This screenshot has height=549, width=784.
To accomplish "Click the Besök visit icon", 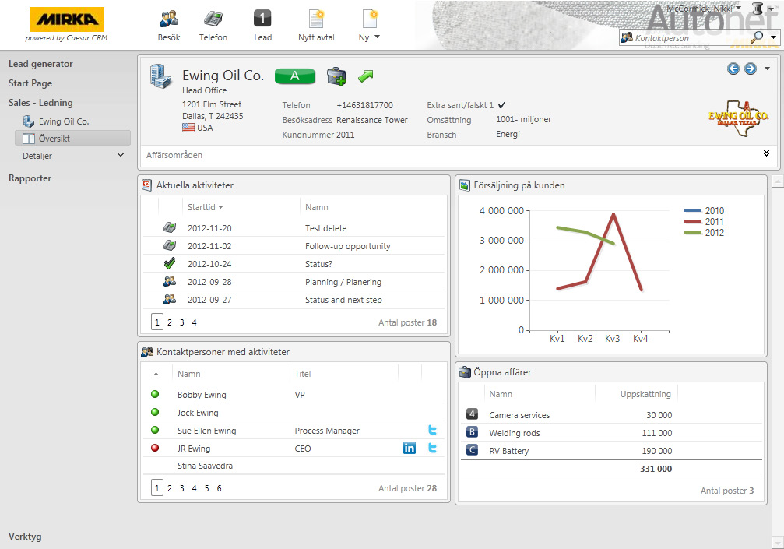I will 169,19.
